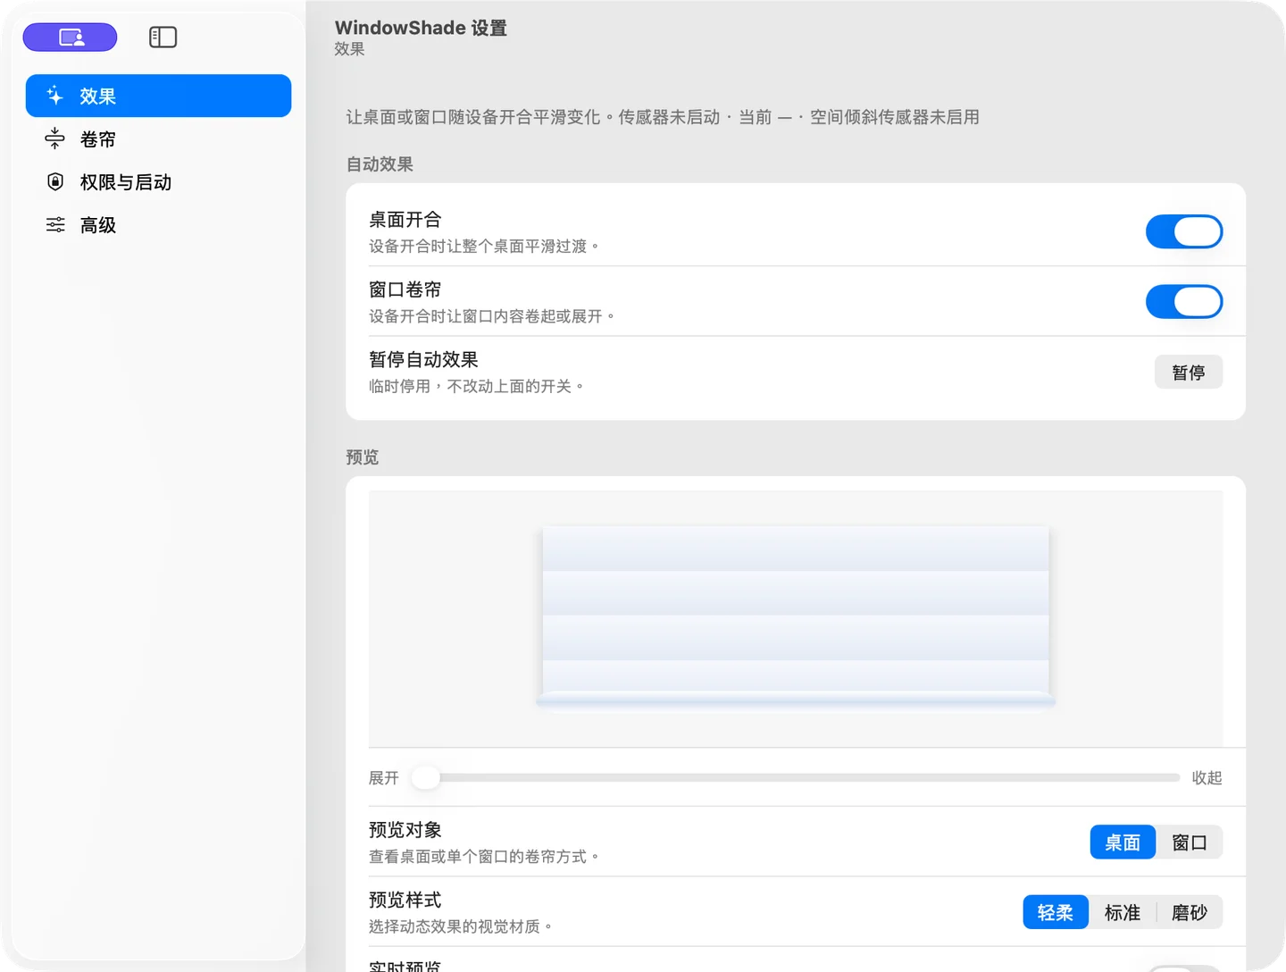Click the 查看桌面或单个窗口的卷帘方式 description
The width and height of the screenshot is (1286, 972).
[x=484, y=857]
